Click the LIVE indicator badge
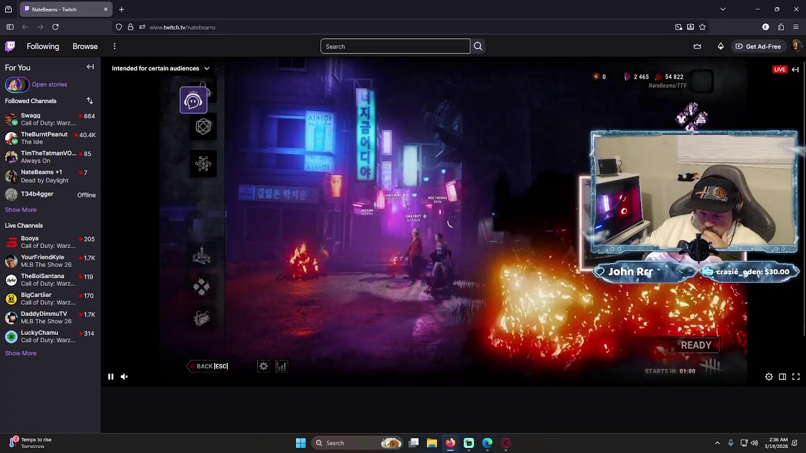The image size is (806, 453). coord(780,69)
